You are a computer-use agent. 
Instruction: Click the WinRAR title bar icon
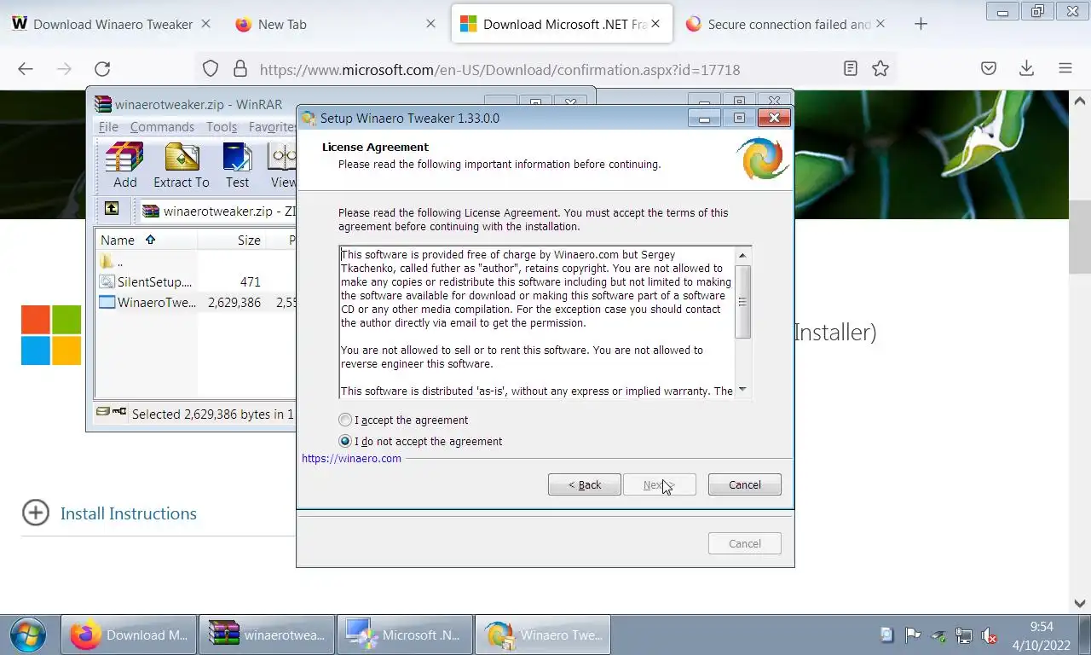point(103,104)
